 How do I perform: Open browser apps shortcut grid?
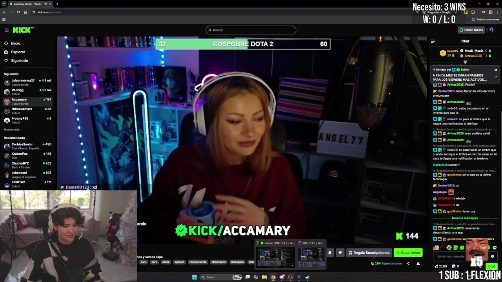click(4, 19)
